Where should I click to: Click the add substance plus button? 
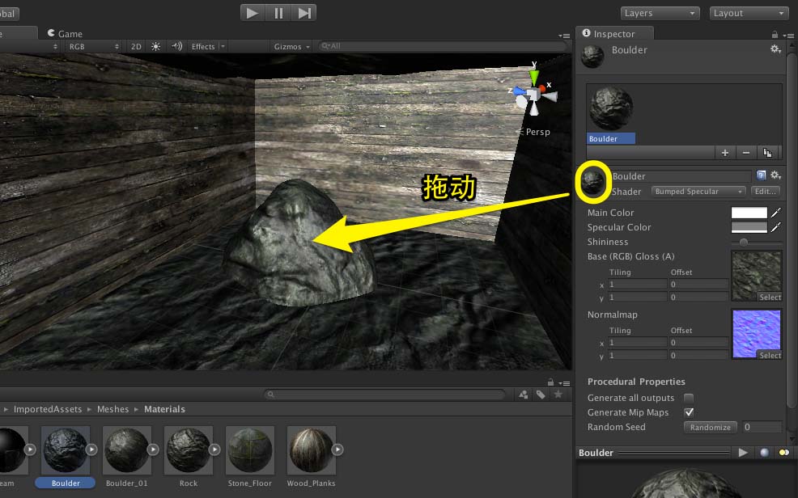[x=724, y=153]
